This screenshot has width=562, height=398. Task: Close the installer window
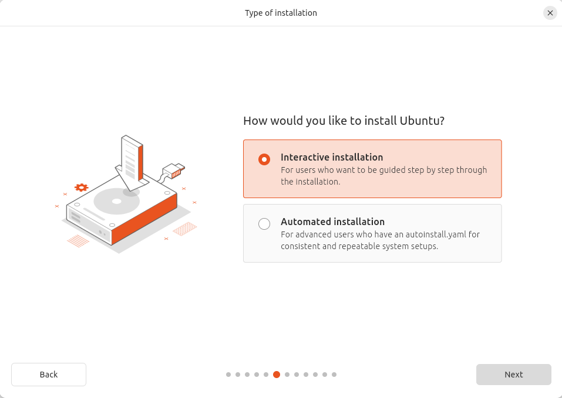click(x=550, y=12)
